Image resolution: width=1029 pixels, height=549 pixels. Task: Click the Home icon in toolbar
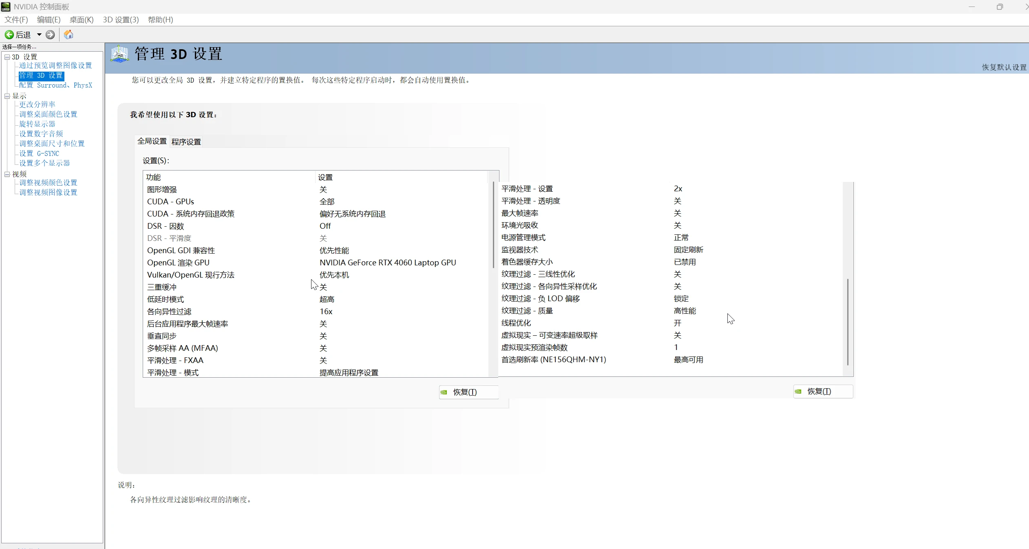tap(68, 35)
